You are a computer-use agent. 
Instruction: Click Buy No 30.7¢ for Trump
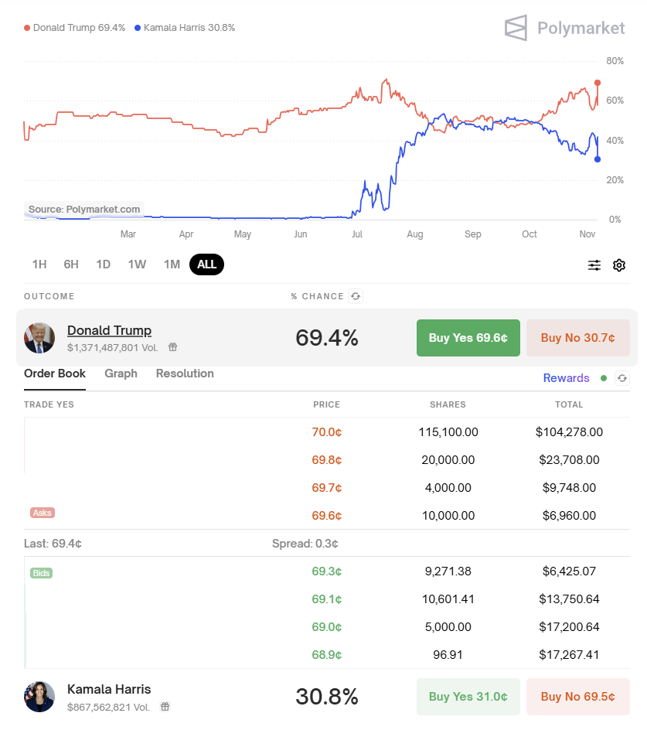(x=578, y=338)
